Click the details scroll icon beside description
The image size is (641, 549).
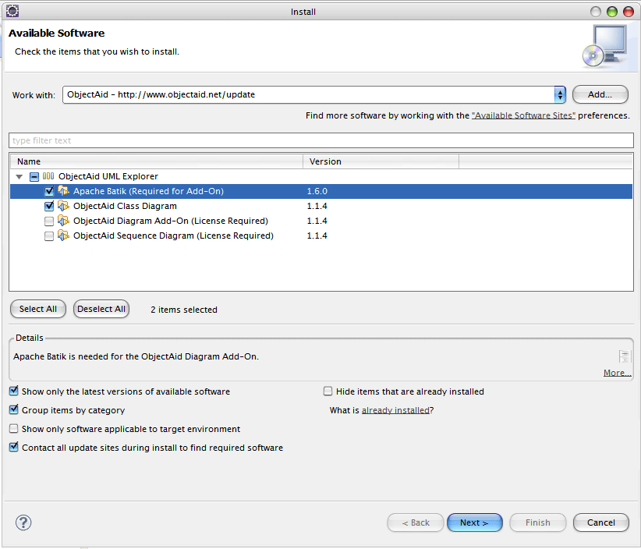pos(624,356)
